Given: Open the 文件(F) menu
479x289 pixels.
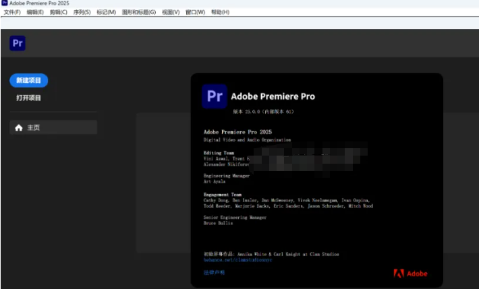Looking at the screenshot, I should tap(12, 12).
